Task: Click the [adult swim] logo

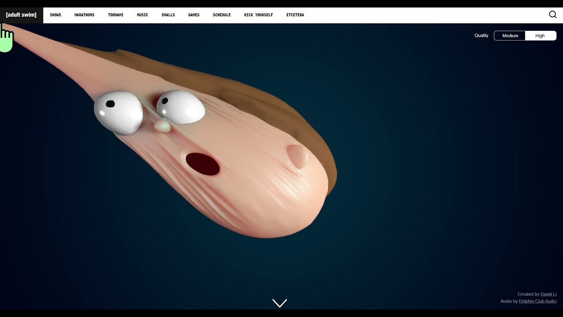Action: coord(21,15)
